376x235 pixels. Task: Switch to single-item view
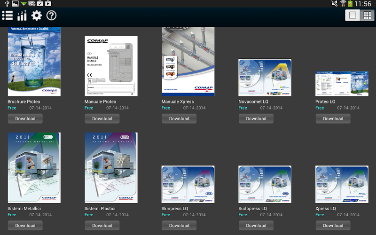point(352,16)
